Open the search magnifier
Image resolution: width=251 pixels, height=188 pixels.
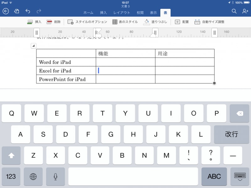[234, 11]
